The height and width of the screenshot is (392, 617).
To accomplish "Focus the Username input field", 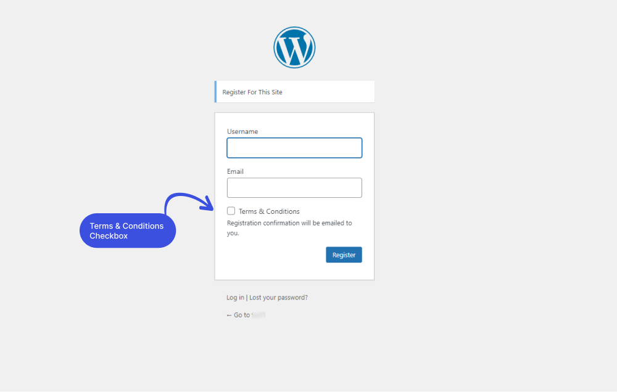I will [x=294, y=148].
